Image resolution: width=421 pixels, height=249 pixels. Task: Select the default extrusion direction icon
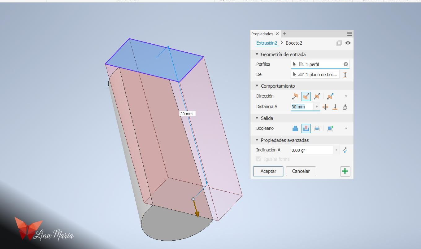(295, 96)
